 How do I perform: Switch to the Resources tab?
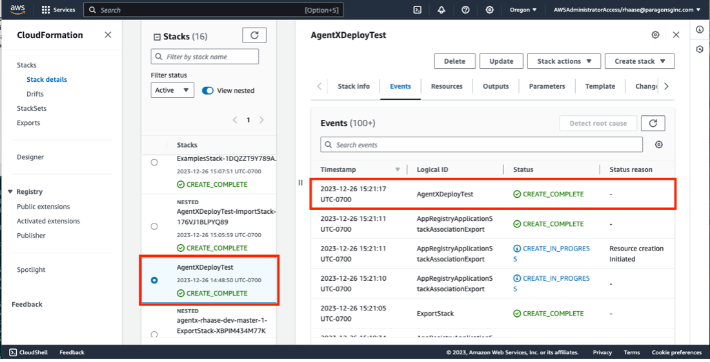[x=447, y=86]
